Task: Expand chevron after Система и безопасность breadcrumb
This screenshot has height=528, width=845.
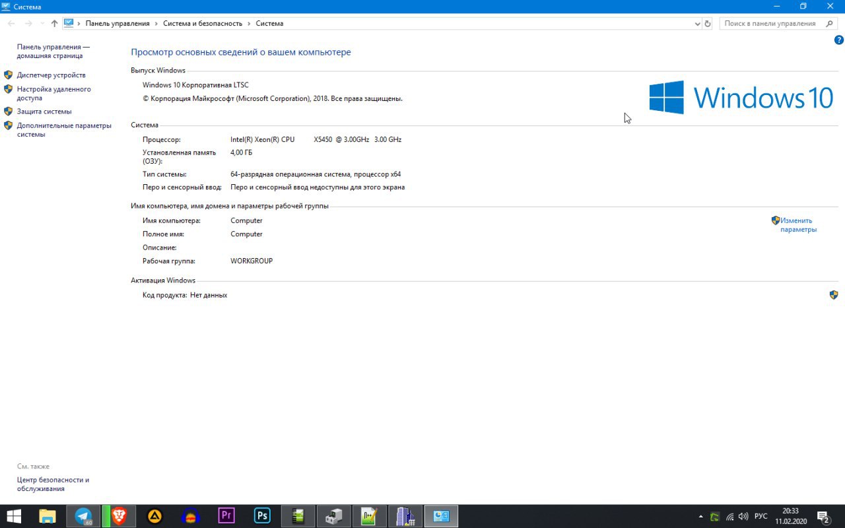Action: 249,23
